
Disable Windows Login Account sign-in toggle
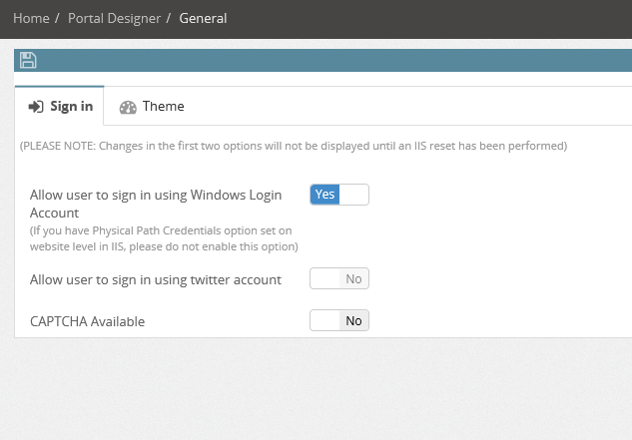[x=339, y=195]
